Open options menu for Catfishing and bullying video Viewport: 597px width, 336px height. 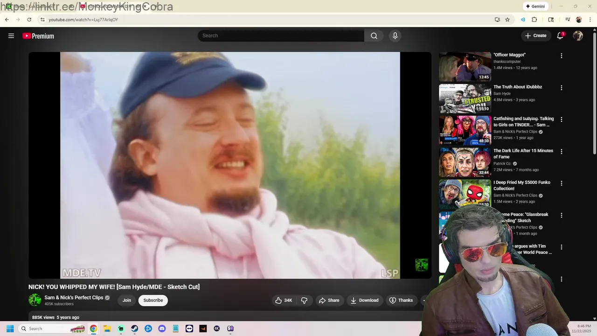[562, 119]
